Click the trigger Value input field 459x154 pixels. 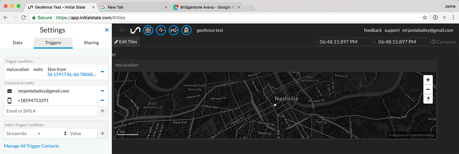(x=83, y=133)
